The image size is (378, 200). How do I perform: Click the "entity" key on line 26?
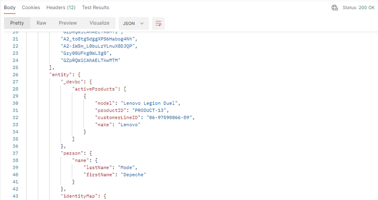(x=60, y=75)
